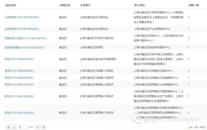Click the 招聘人数 column header
The width and height of the screenshot is (207, 130).
click(x=193, y=6)
